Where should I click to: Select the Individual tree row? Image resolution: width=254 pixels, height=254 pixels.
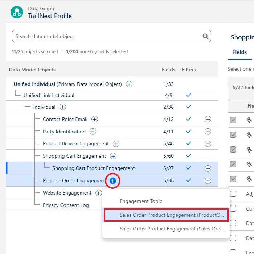tap(112, 107)
